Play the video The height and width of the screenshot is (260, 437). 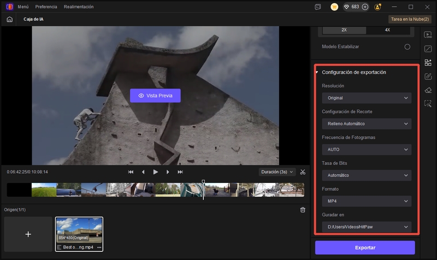(x=156, y=172)
